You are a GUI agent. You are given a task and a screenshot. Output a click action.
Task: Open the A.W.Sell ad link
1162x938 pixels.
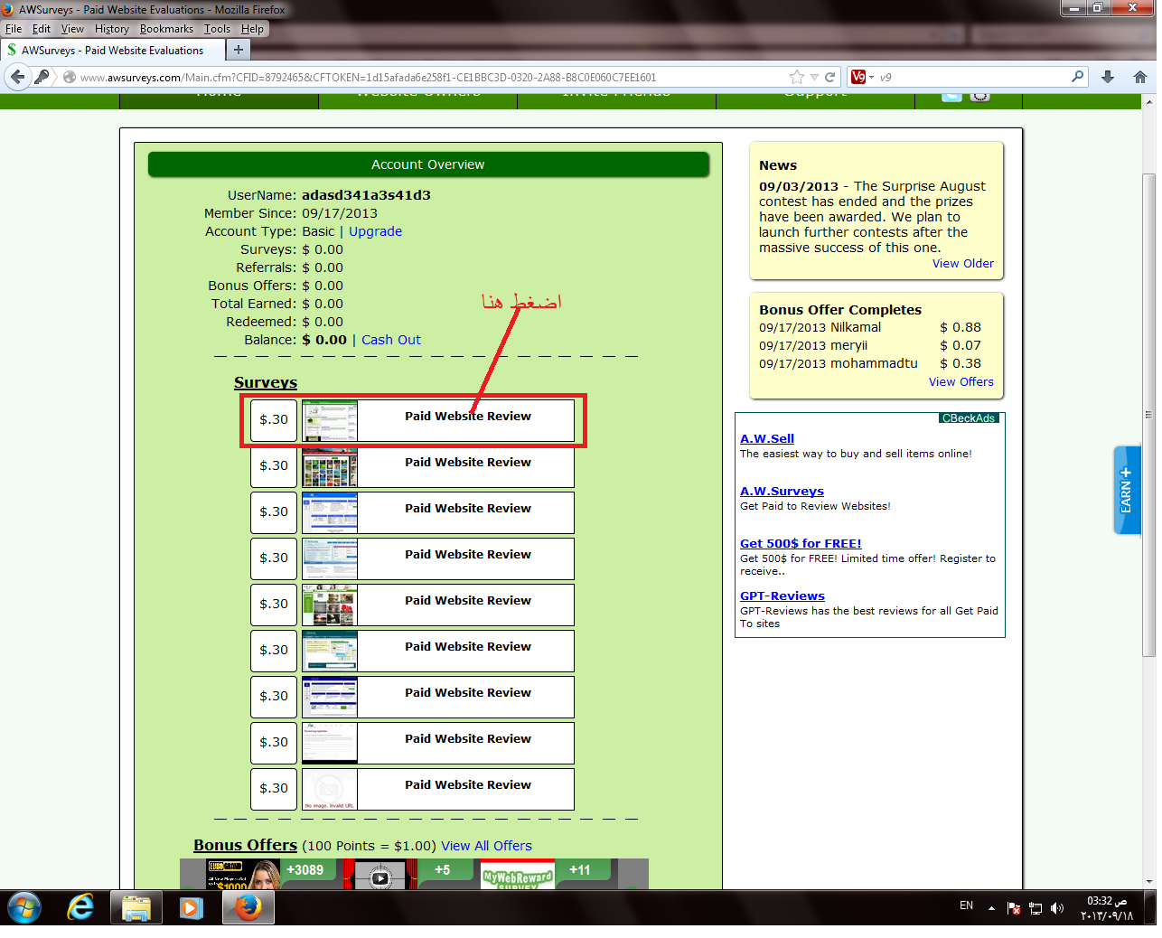click(x=767, y=438)
